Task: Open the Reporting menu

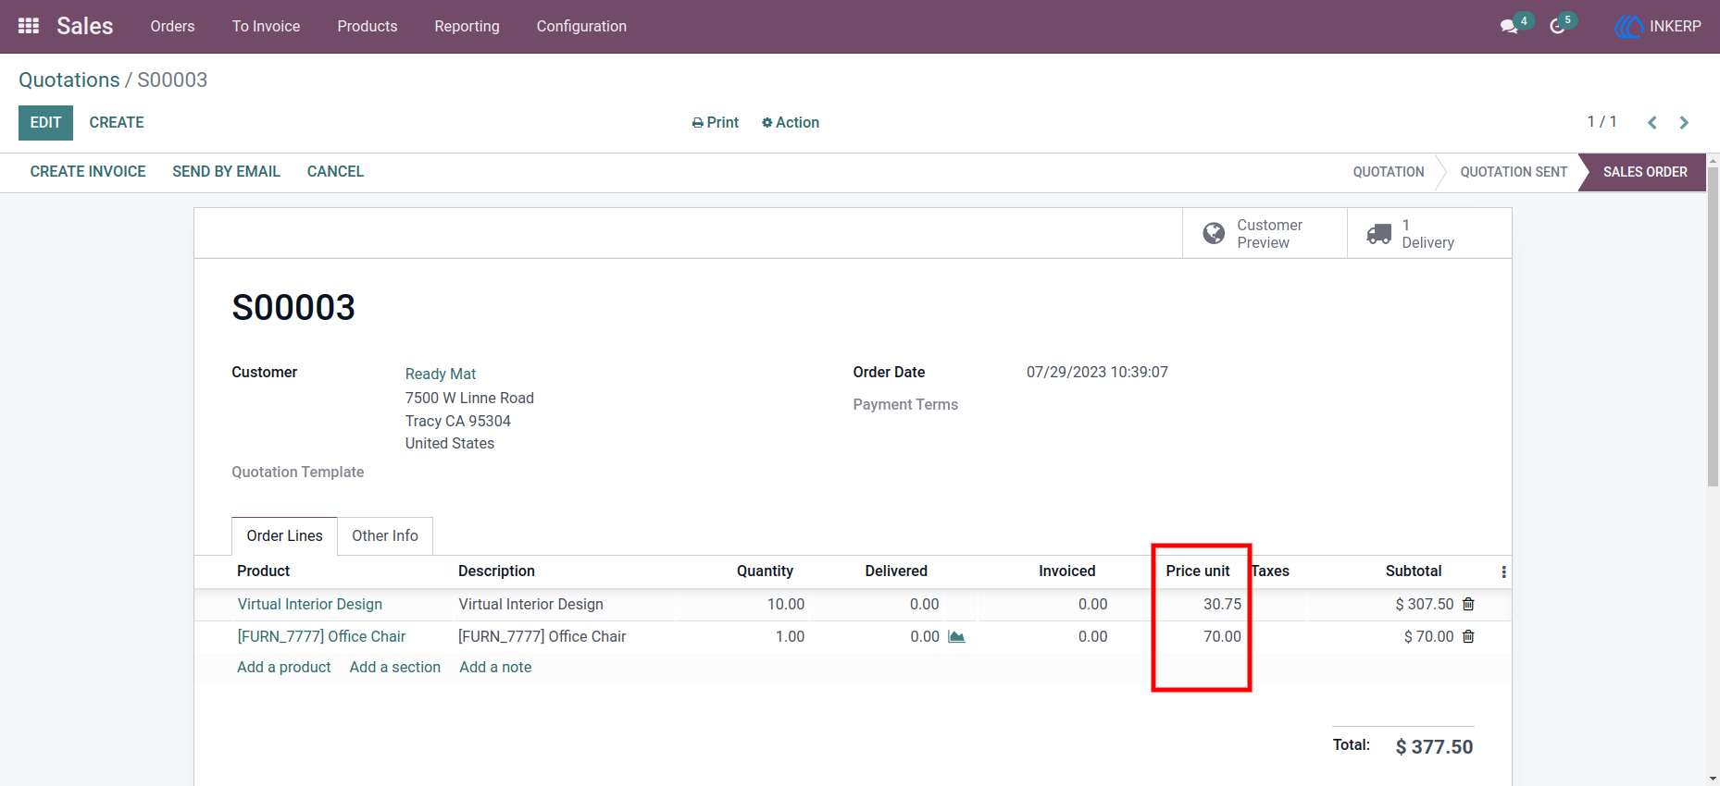Action: click(467, 26)
